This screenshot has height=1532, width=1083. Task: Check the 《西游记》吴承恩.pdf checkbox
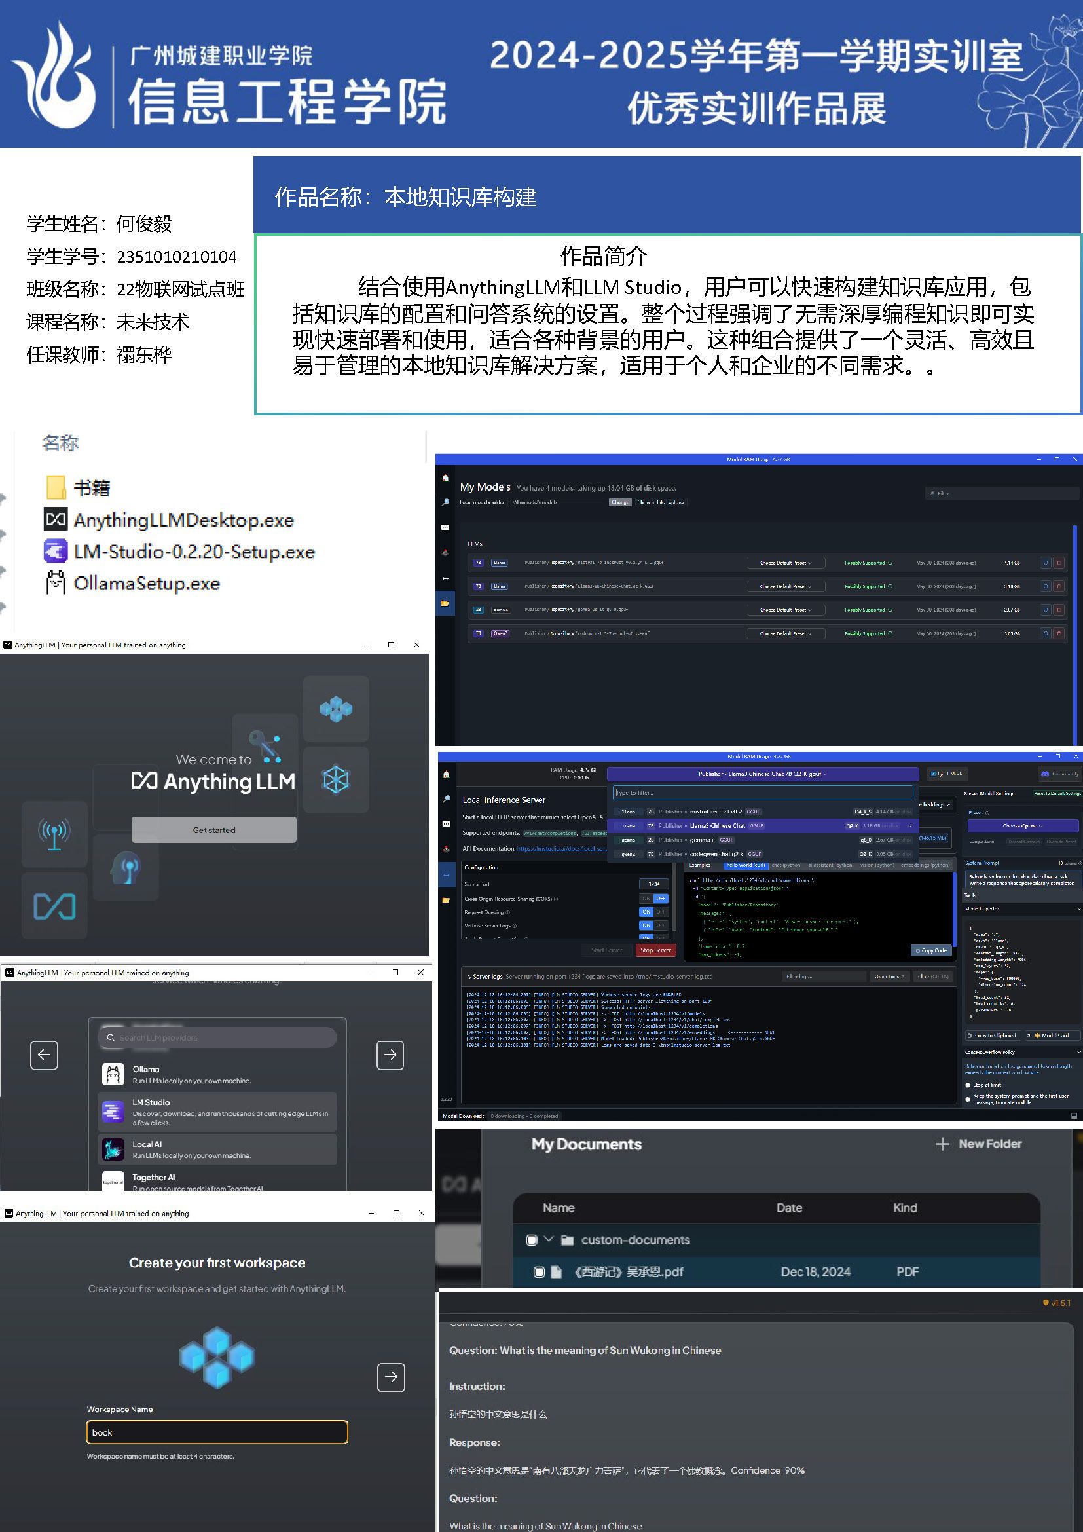(539, 1272)
